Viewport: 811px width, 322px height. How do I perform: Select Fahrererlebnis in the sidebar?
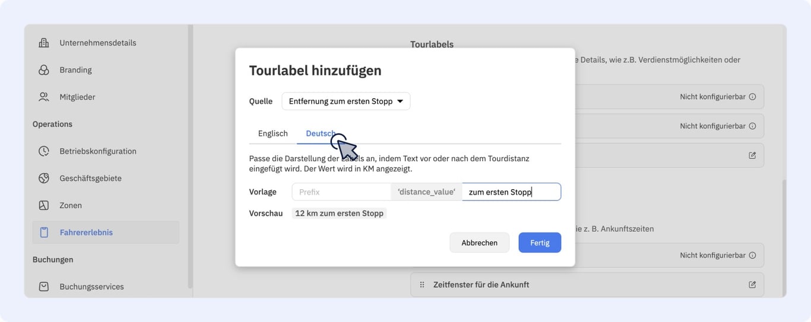click(x=106, y=232)
